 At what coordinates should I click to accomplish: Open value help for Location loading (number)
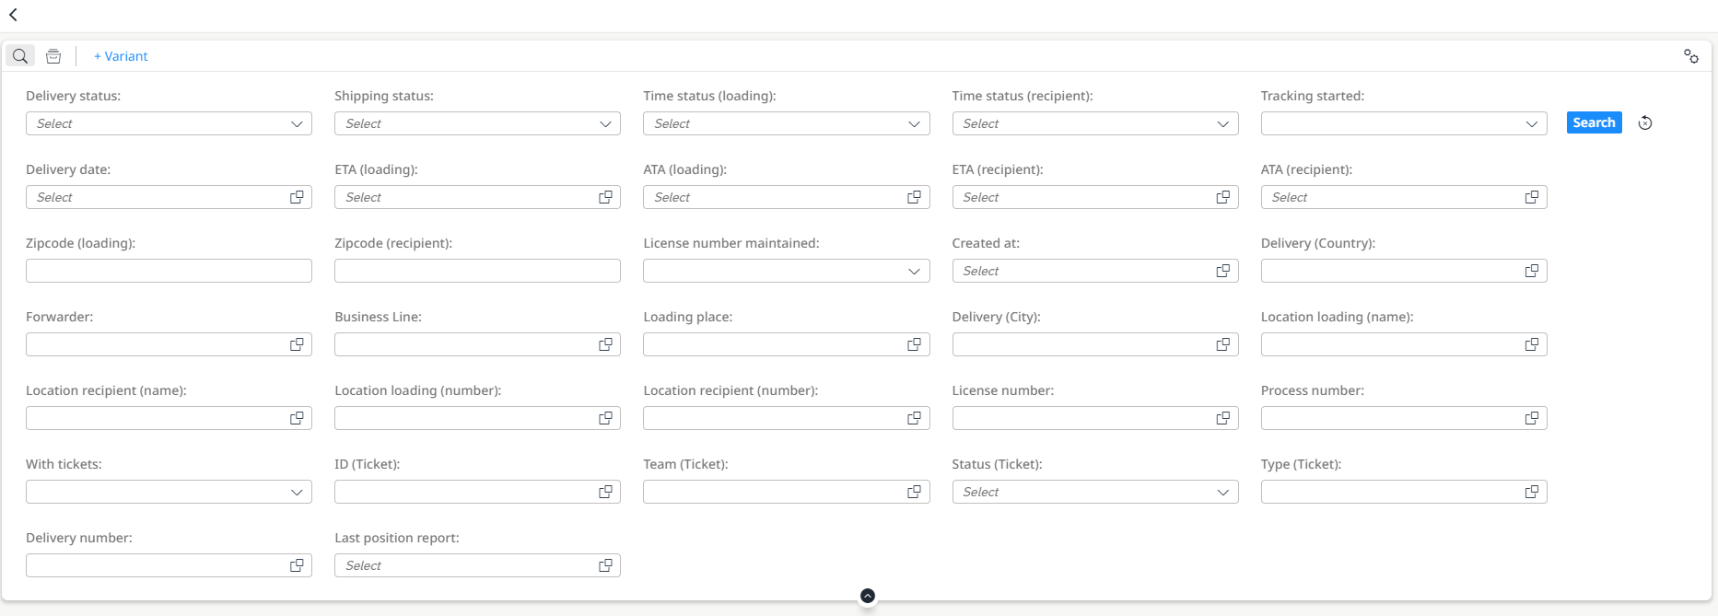605,418
